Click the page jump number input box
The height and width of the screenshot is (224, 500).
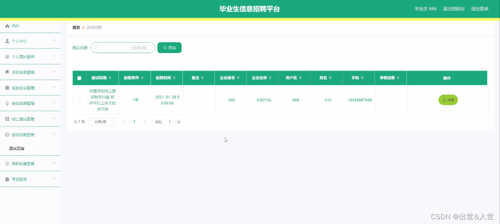[x=170, y=122]
